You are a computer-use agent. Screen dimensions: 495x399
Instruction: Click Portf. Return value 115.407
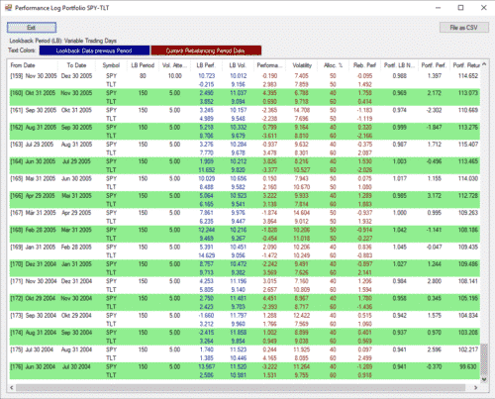pos(468,145)
